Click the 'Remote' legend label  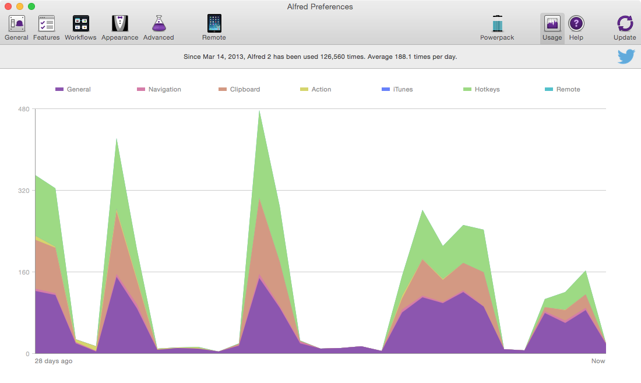[x=568, y=89]
